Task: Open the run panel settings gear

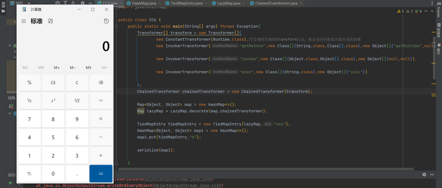Action: [424, 174]
